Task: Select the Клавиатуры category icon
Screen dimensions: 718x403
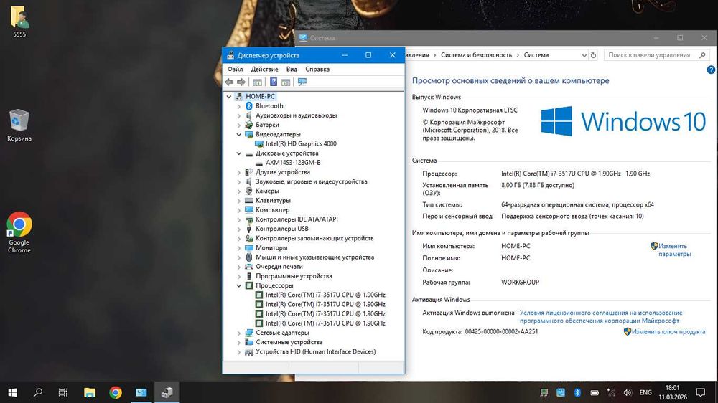Action: pos(249,200)
